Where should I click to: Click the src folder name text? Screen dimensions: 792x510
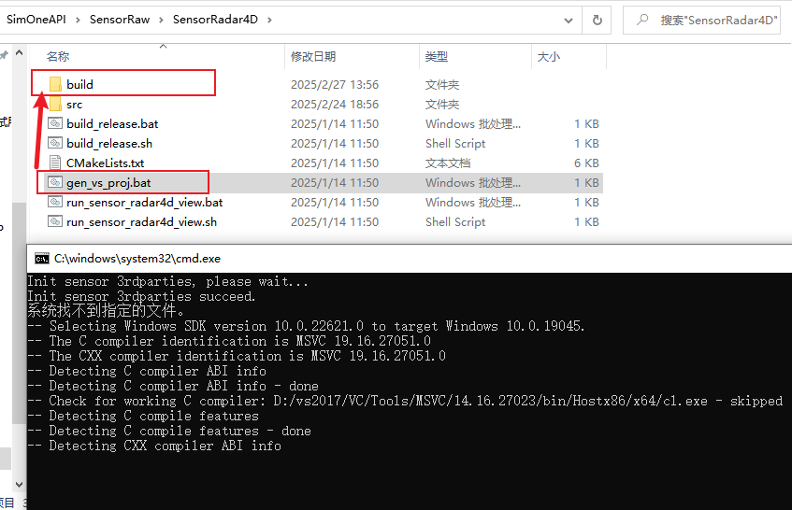[x=74, y=105]
